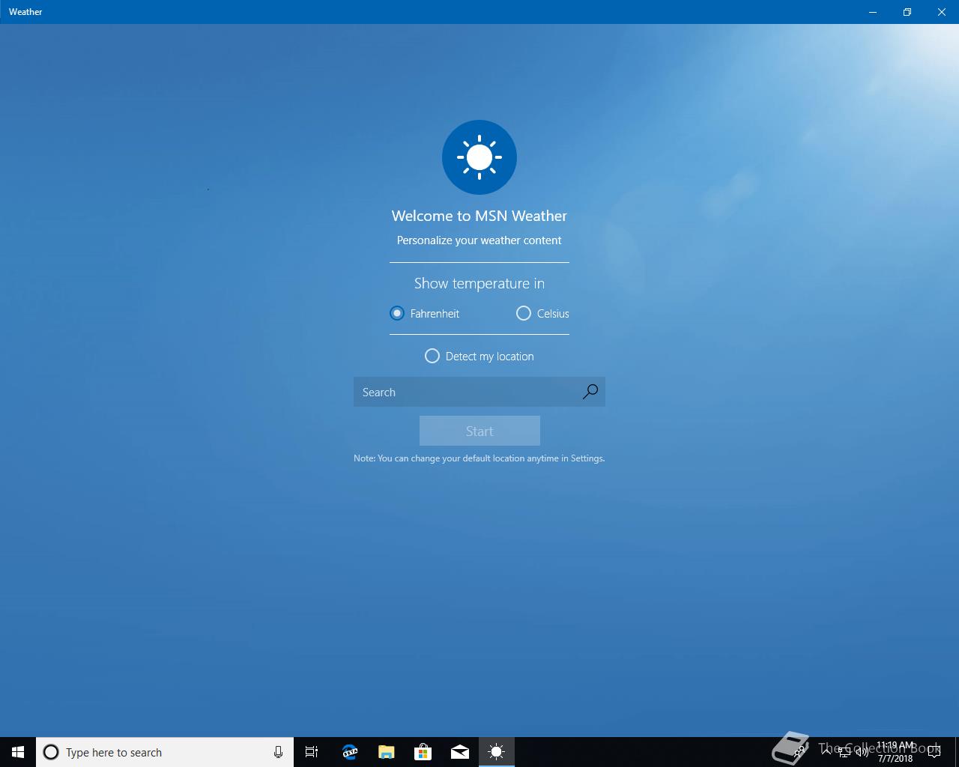
Task: Open the People icon in system tray
Action: tap(800, 752)
